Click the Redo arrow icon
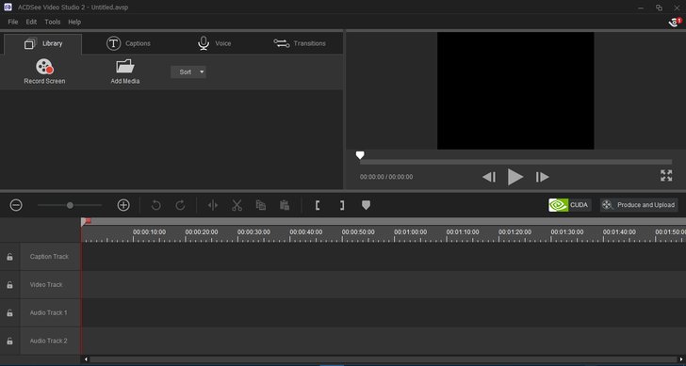Image resolution: width=686 pixels, height=366 pixels. 180,205
